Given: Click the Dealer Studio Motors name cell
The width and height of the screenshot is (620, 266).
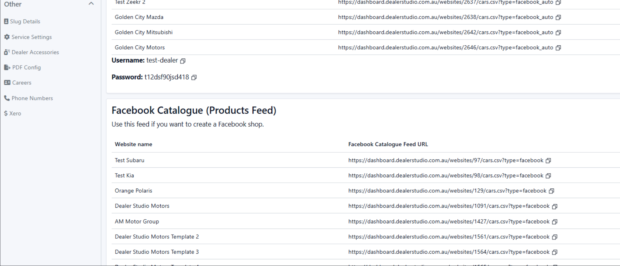Looking at the screenshot, I should pos(142,206).
